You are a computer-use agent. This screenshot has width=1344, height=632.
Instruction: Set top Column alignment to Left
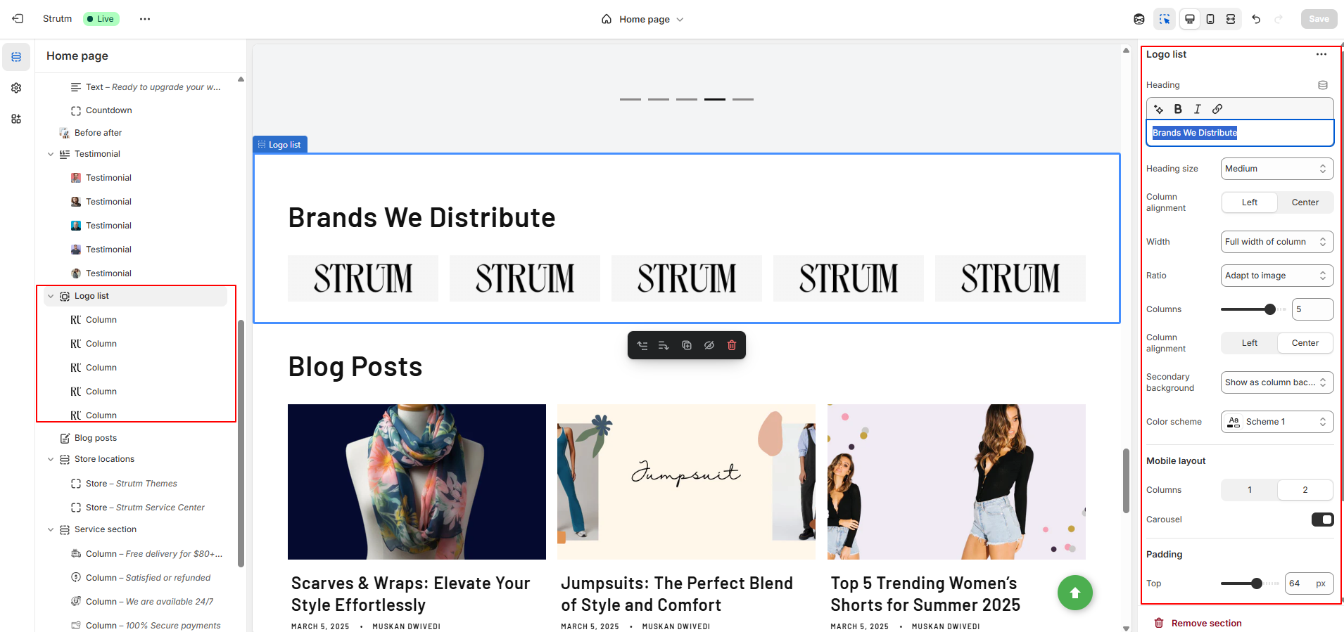[x=1250, y=202]
